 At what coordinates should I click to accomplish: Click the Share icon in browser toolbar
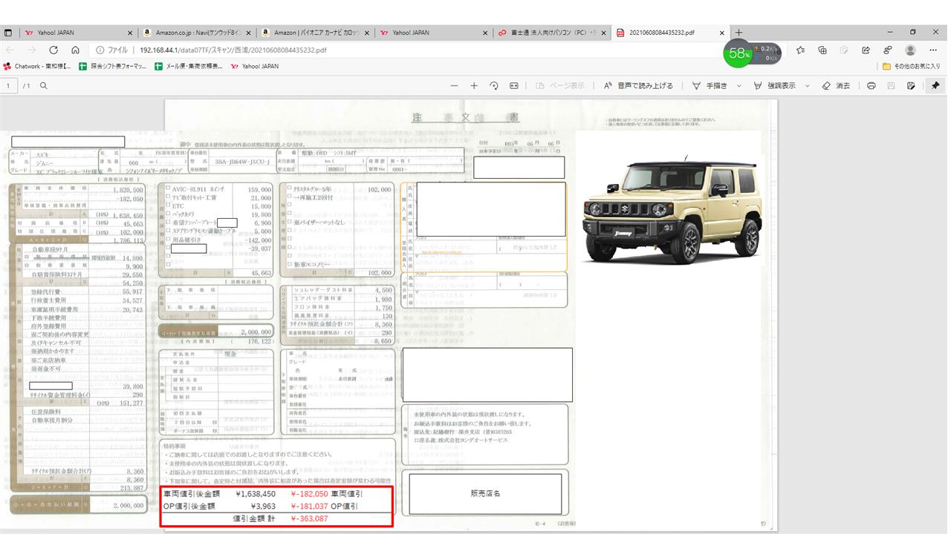[866, 50]
